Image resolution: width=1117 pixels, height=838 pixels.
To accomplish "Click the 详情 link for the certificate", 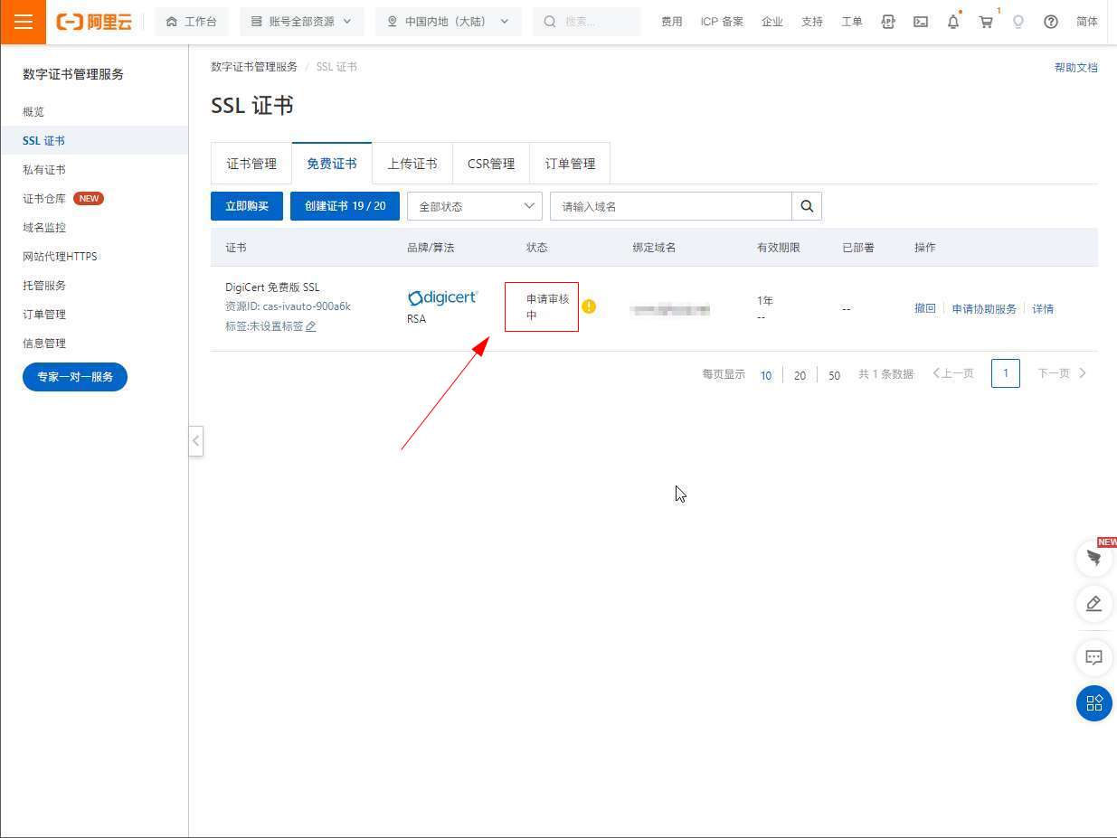I will 1043,309.
